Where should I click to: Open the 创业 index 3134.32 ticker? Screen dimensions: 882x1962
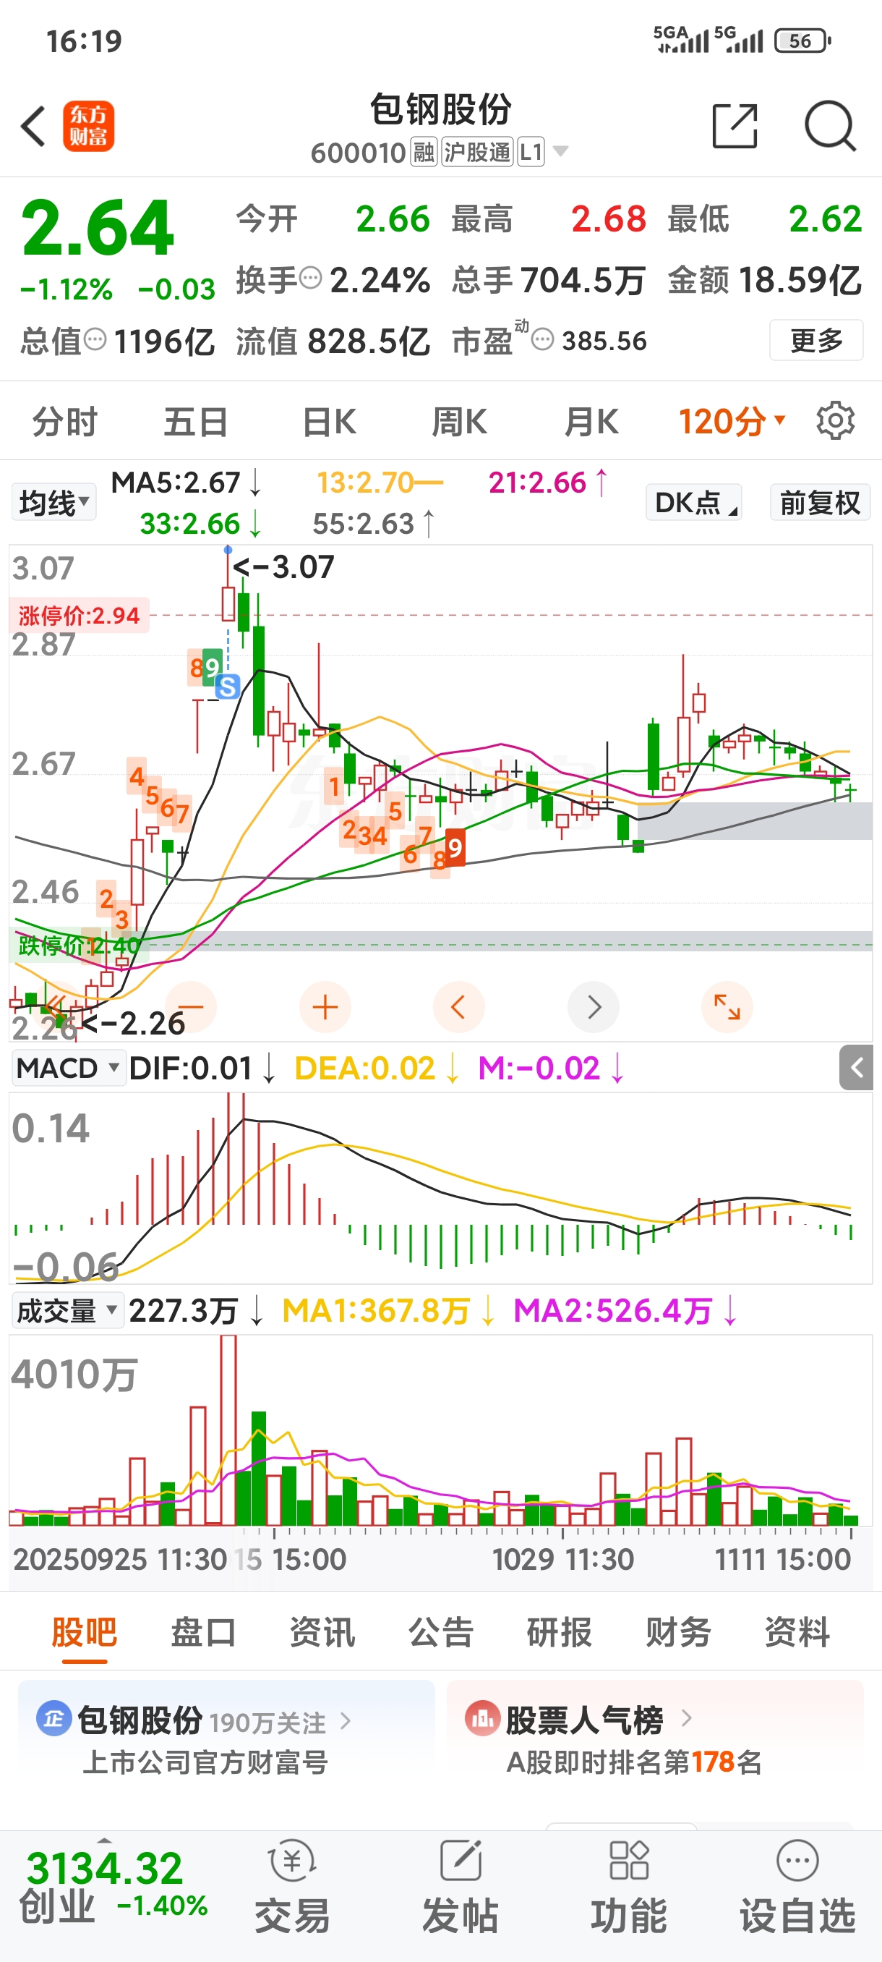tap(113, 1887)
